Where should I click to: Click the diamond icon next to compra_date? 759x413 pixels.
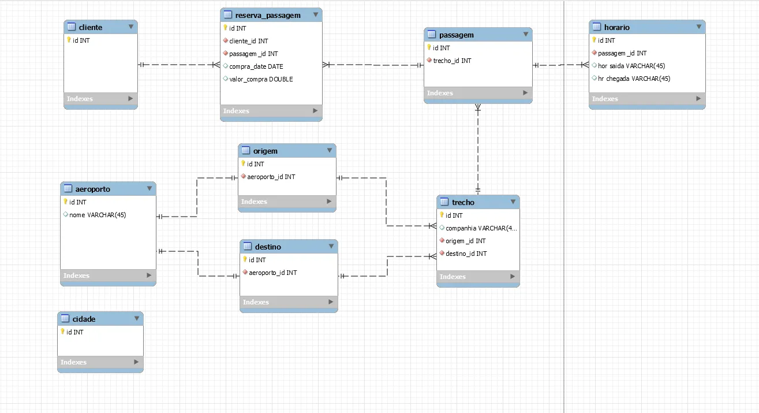click(225, 66)
